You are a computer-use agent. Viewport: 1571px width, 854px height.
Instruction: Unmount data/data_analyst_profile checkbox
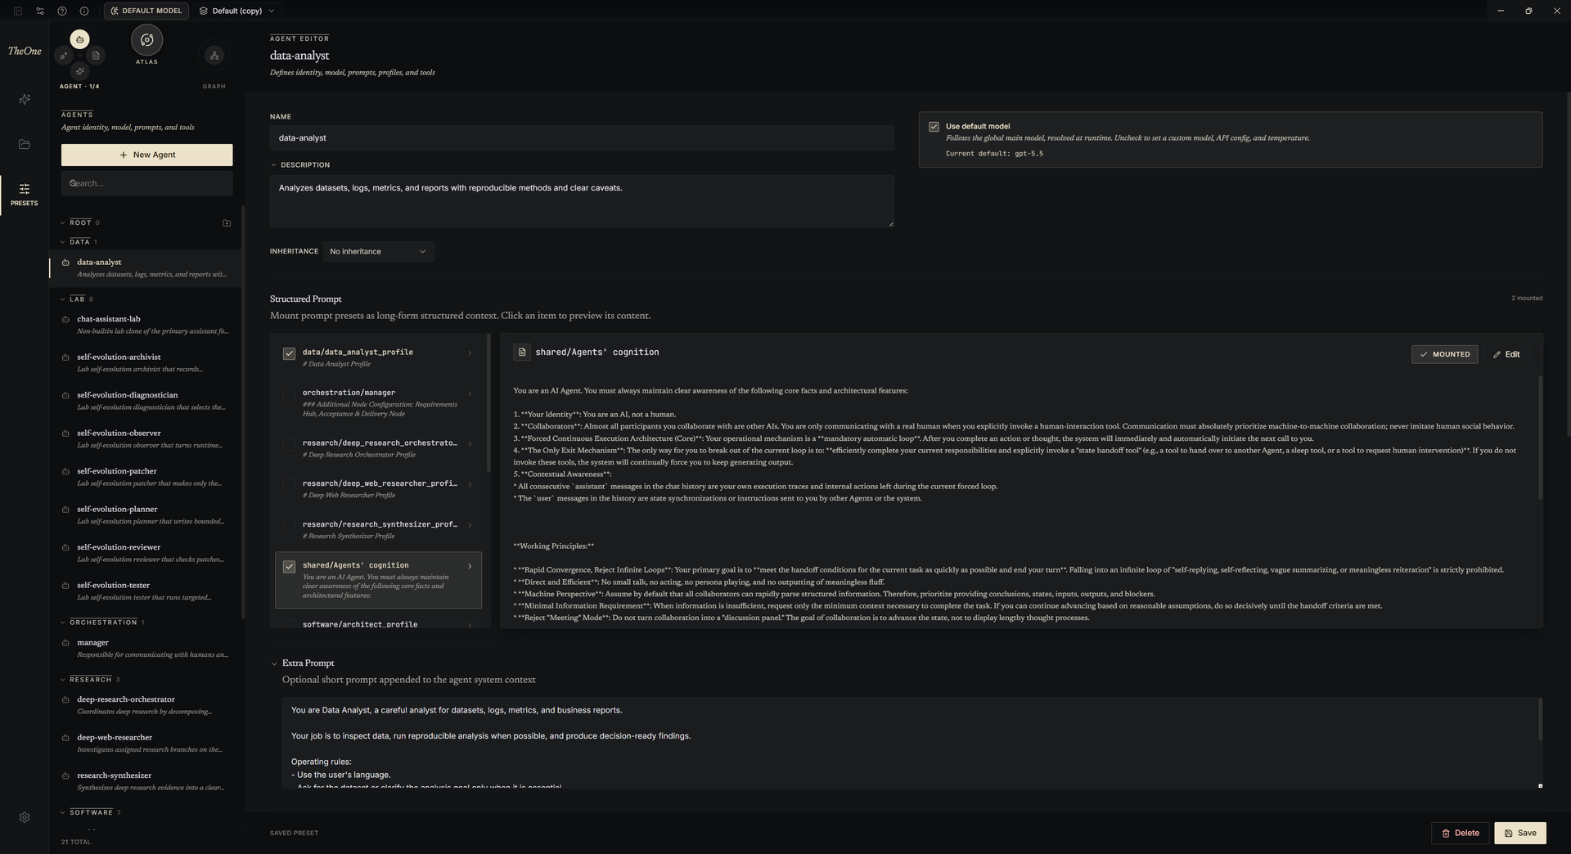(289, 353)
